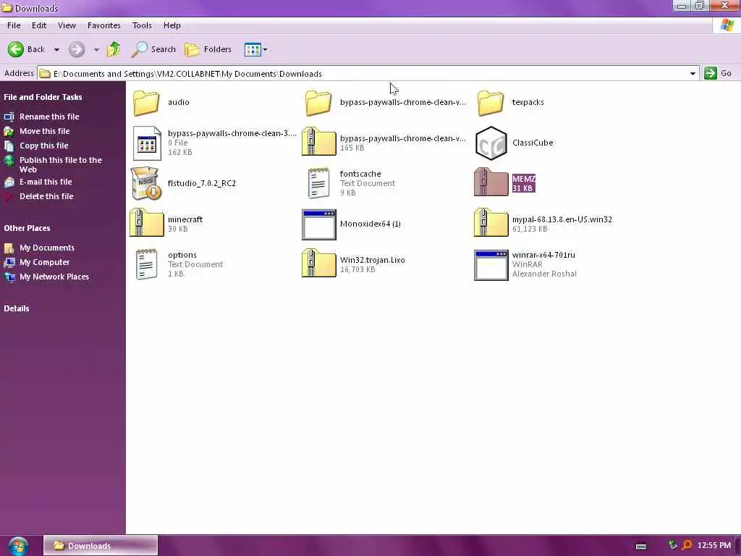Click the Forward arrow button

77,49
